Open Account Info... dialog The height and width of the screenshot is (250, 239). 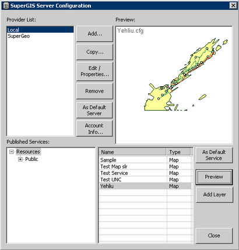click(94, 129)
